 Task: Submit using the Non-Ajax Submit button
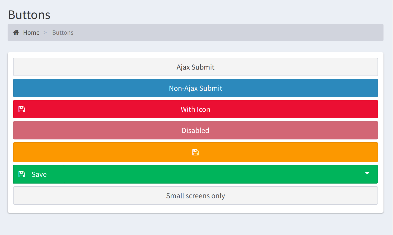[x=195, y=88]
